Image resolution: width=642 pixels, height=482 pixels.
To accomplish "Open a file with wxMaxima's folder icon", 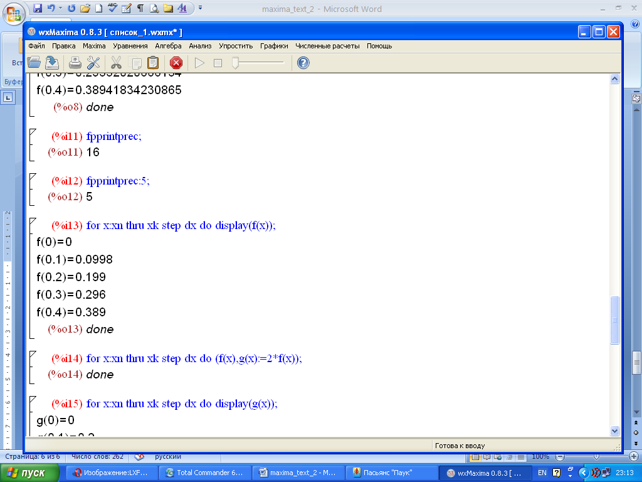I will pos(34,63).
